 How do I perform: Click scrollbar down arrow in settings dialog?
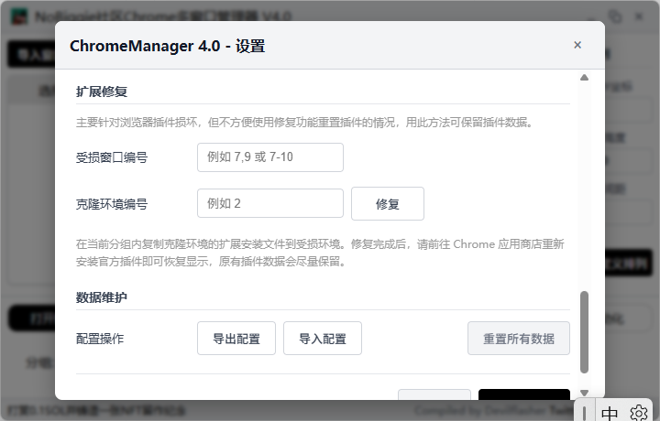point(584,393)
